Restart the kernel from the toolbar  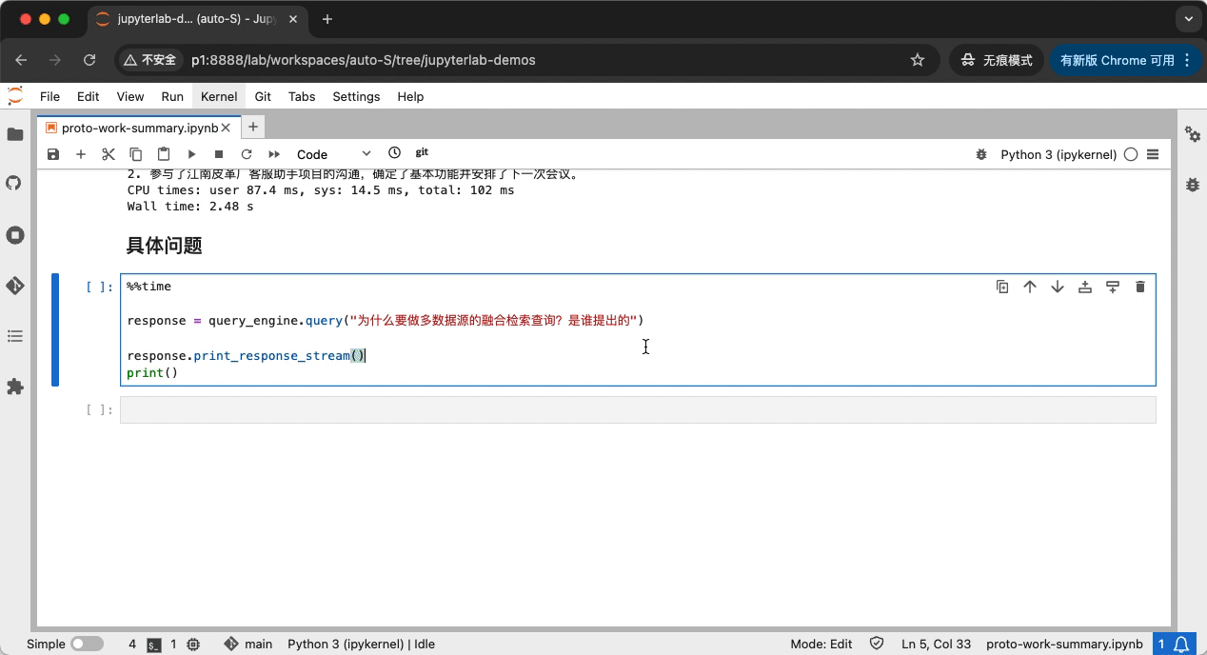(247, 154)
